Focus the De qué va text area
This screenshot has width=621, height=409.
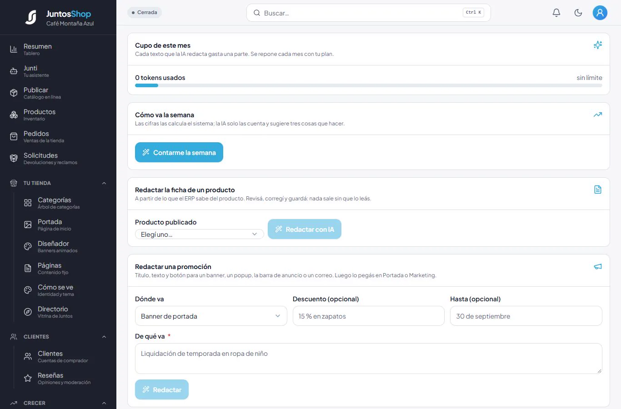coord(369,359)
